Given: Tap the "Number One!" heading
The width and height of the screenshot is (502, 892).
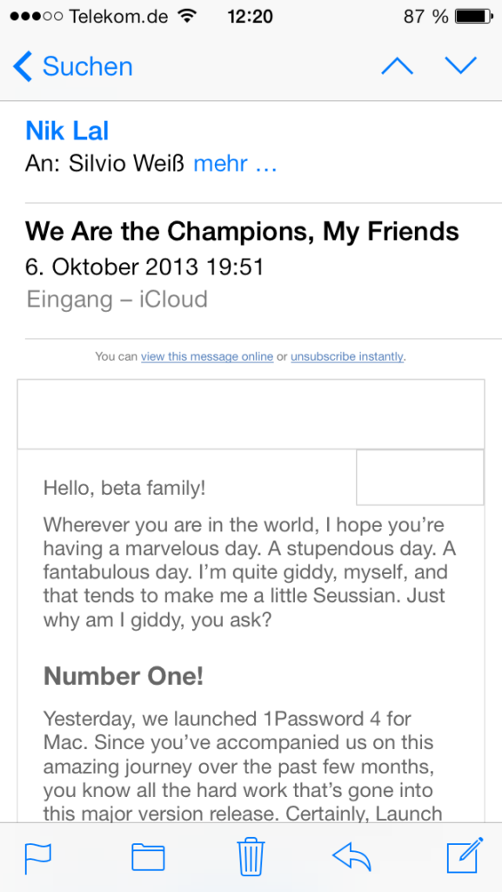Looking at the screenshot, I should (124, 676).
